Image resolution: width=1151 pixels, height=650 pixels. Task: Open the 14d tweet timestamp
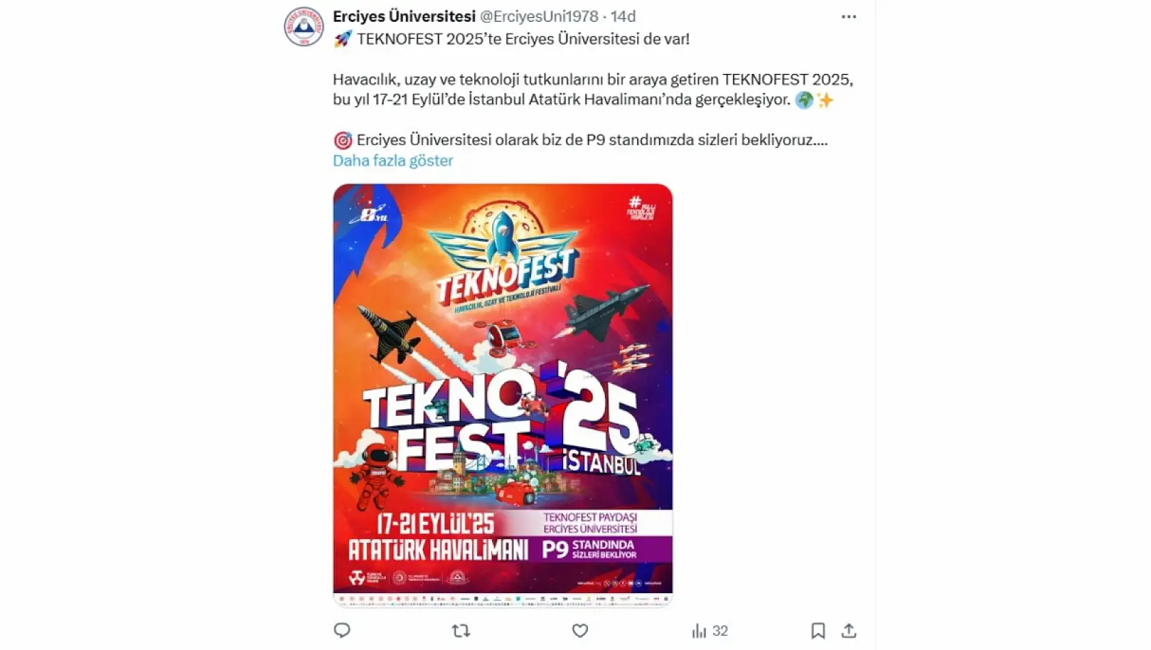(623, 16)
